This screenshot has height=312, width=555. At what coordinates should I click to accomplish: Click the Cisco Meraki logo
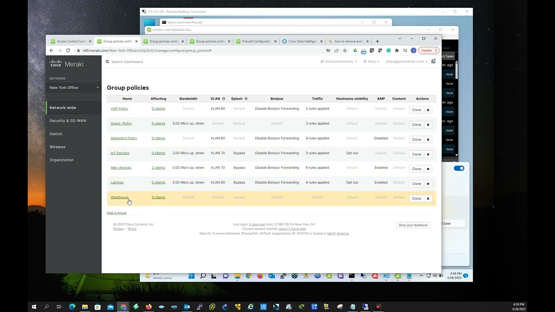pyautogui.click(x=66, y=64)
